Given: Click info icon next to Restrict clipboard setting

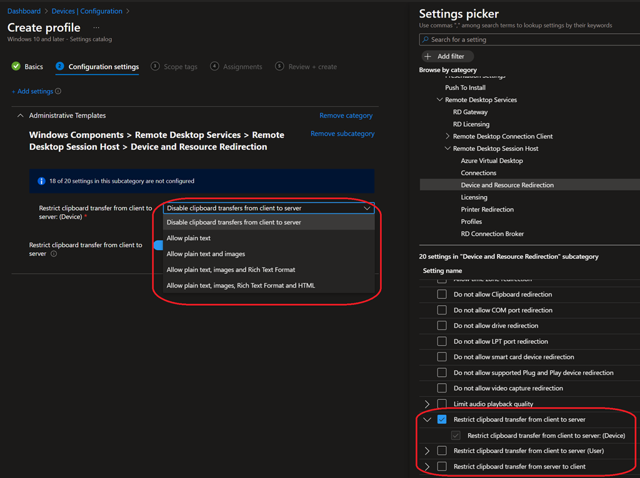Looking at the screenshot, I should pos(54,254).
